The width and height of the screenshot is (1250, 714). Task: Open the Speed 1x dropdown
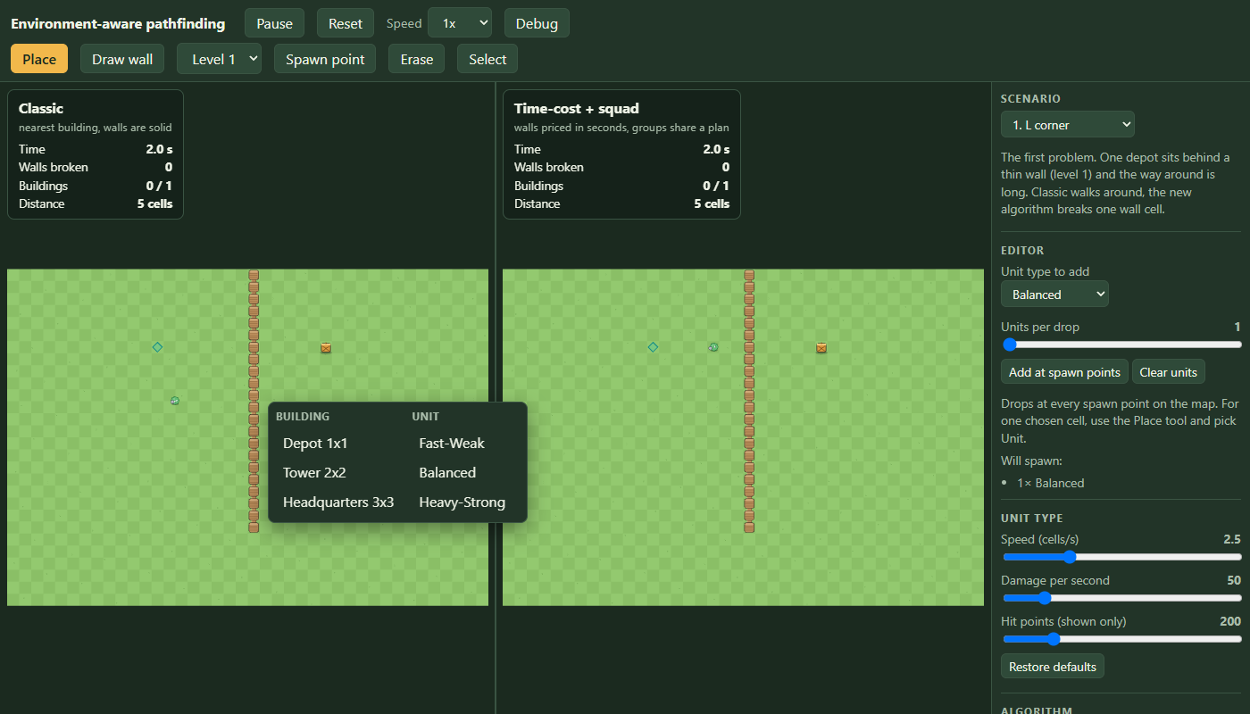tap(460, 23)
